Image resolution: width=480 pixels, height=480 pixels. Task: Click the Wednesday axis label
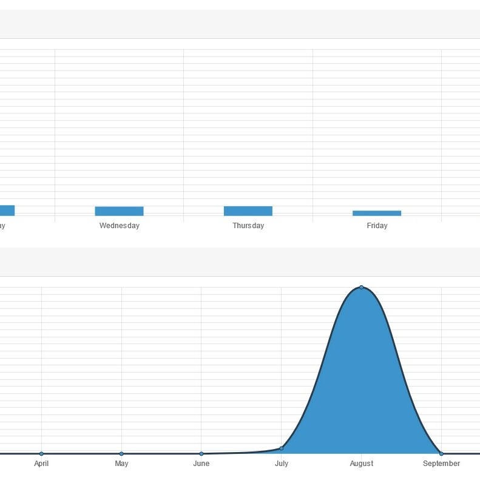(x=119, y=226)
